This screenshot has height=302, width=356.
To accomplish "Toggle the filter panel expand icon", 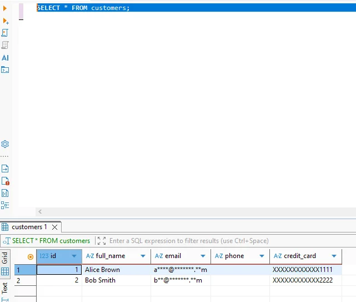I will click(x=101, y=241).
